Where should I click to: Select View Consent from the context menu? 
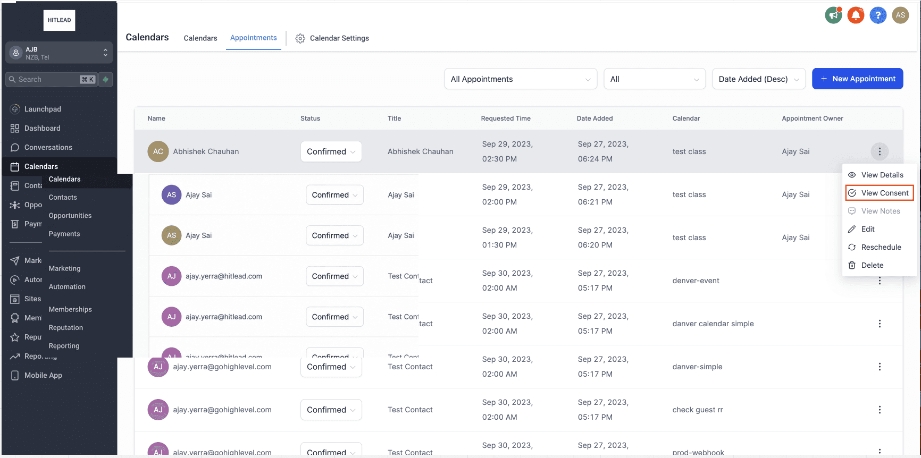tap(880, 193)
